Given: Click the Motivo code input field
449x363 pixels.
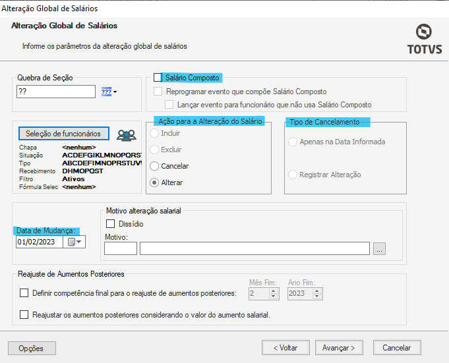Looking at the screenshot, I should [x=121, y=248].
